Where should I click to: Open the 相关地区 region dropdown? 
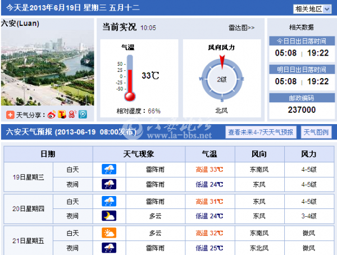point(312,9)
